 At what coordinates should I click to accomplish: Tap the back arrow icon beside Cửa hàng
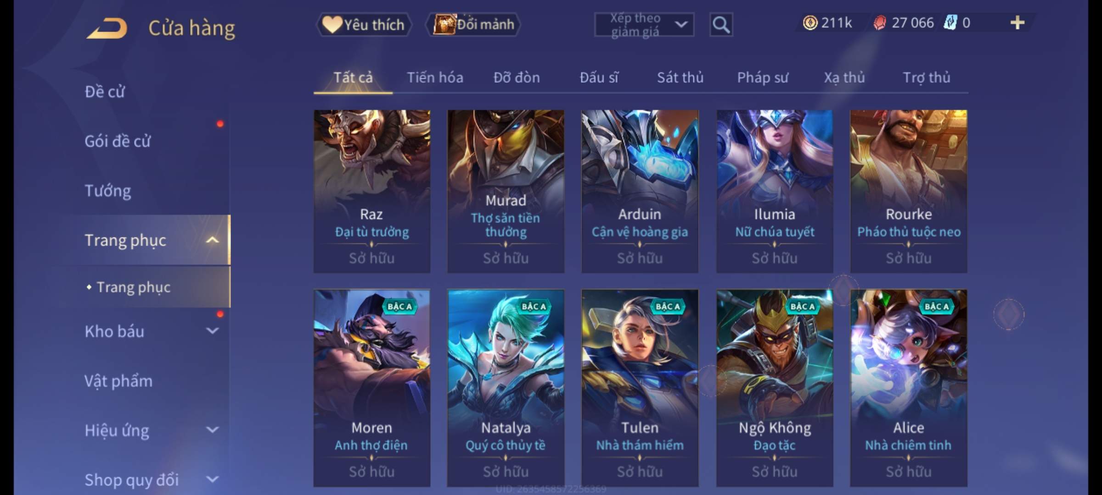pos(107,28)
